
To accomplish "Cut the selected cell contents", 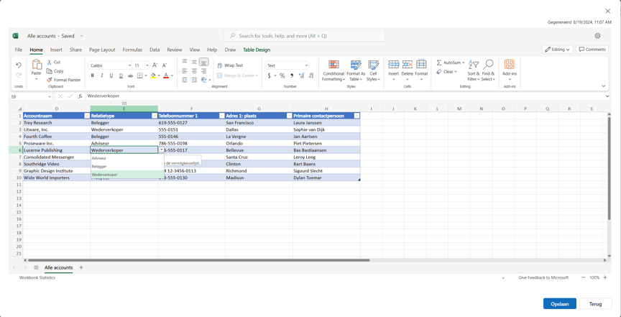I will (53, 63).
